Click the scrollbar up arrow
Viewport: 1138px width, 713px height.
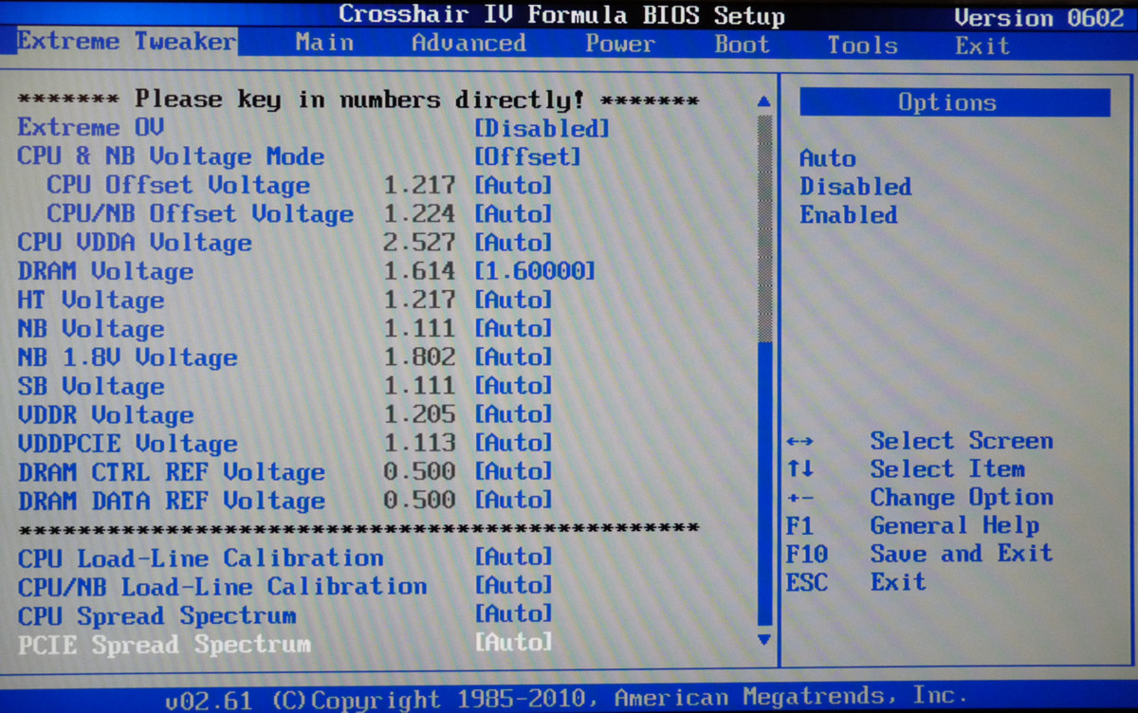pyautogui.click(x=764, y=101)
